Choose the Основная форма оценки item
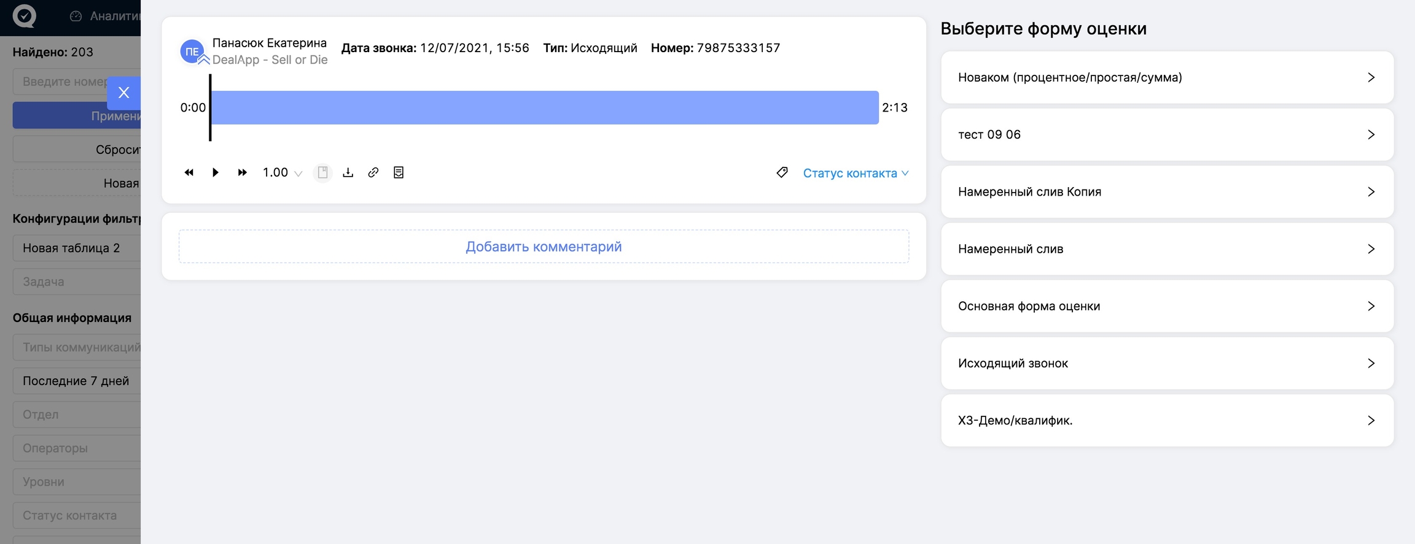Screen dimensions: 1415x544 coord(1167,306)
